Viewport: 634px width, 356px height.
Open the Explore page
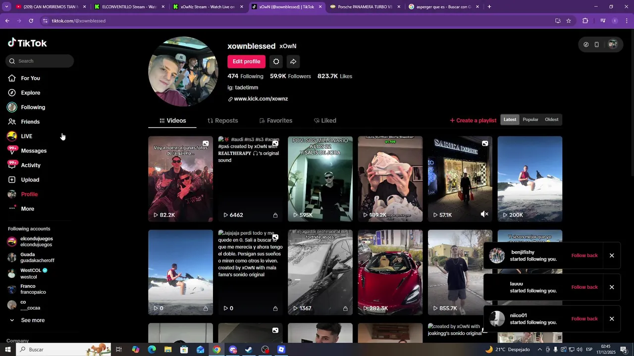click(x=31, y=93)
